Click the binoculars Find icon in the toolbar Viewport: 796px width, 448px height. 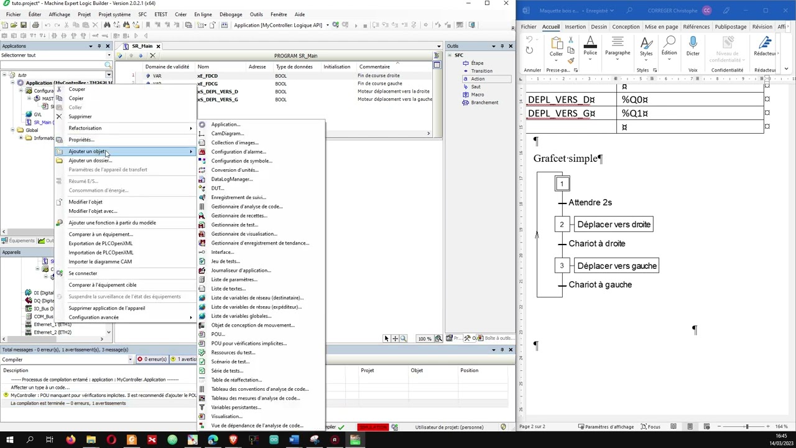coord(107,25)
